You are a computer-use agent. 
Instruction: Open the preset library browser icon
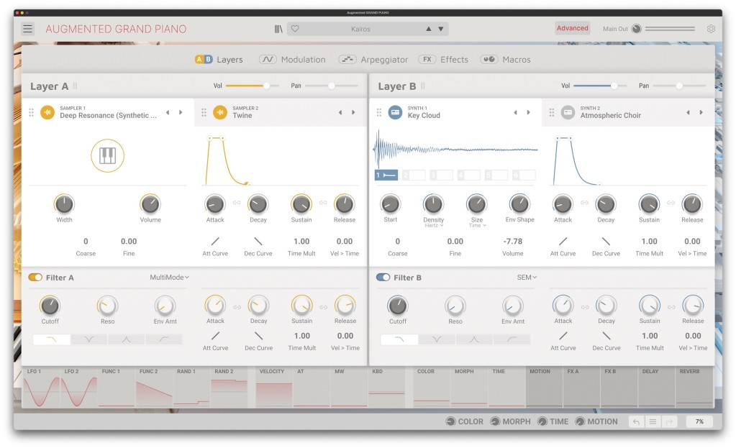(278, 29)
